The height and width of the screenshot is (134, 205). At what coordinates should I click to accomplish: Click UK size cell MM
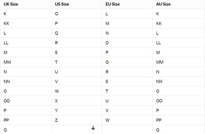point(7,62)
